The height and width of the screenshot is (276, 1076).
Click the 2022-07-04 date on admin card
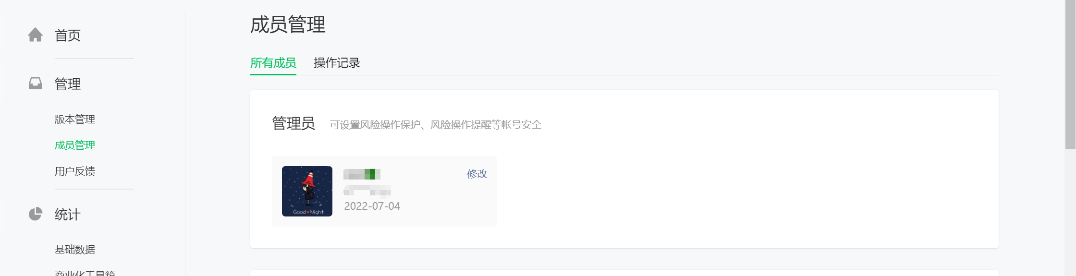click(x=372, y=206)
